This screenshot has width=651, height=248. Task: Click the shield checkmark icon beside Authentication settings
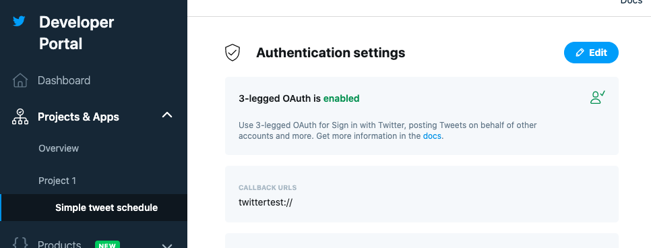tap(232, 53)
